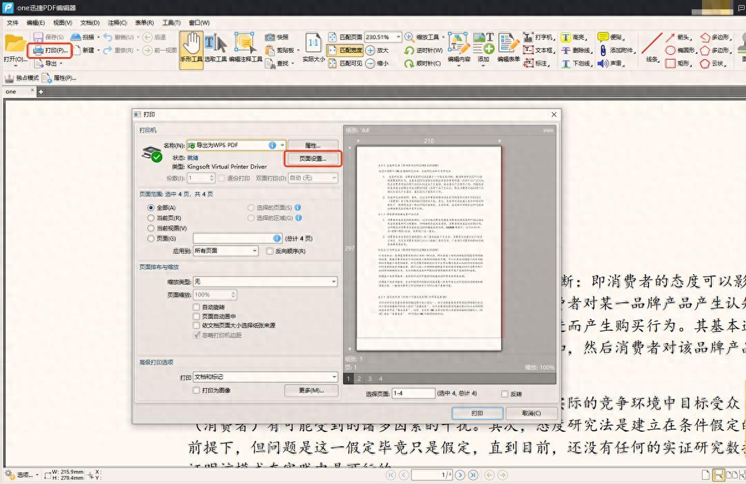Select the 手形工具 hand tool
Viewport: 746px width, 484px height.
pos(191,50)
